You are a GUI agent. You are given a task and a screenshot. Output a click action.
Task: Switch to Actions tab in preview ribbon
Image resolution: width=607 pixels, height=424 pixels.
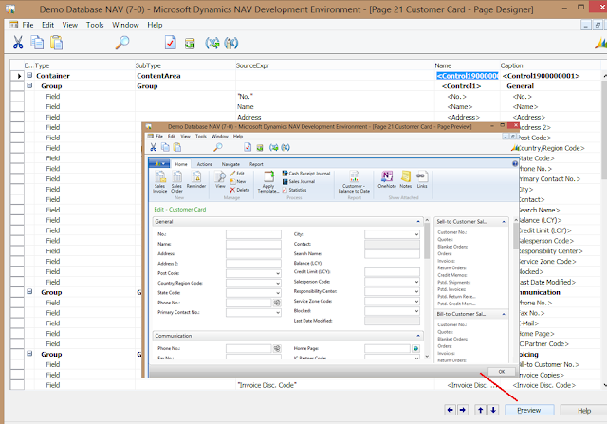205,164
